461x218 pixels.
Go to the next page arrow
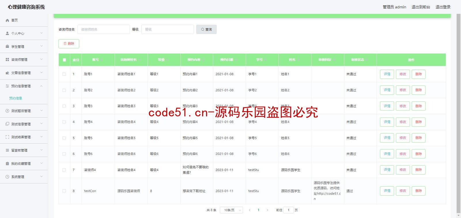tap(267, 210)
